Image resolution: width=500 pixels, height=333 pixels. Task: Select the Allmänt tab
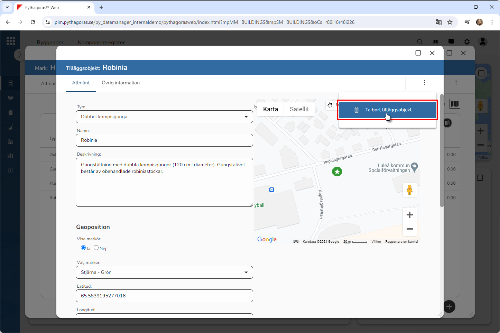coord(81,83)
